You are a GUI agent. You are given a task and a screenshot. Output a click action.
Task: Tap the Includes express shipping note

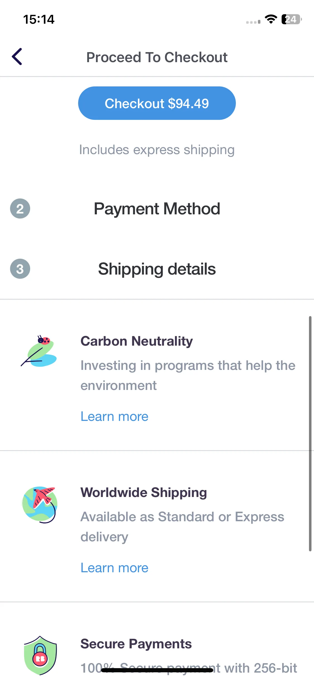click(157, 150)
